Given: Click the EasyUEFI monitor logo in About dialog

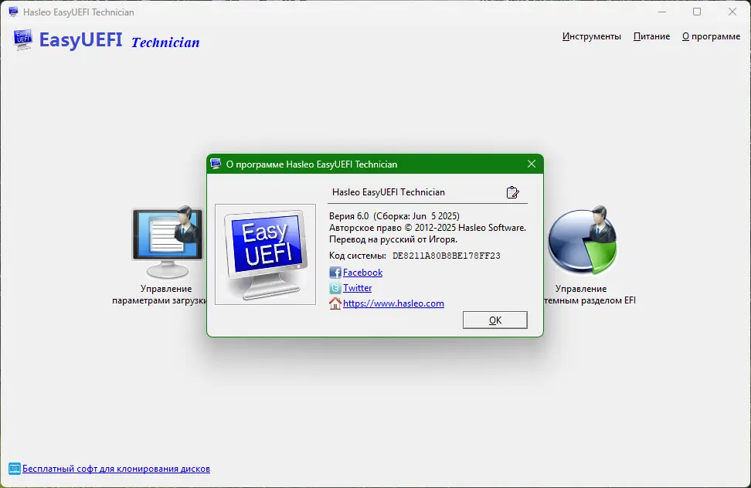Looking at the screenshot, I should pyautogui.click(x=265, y=255).
